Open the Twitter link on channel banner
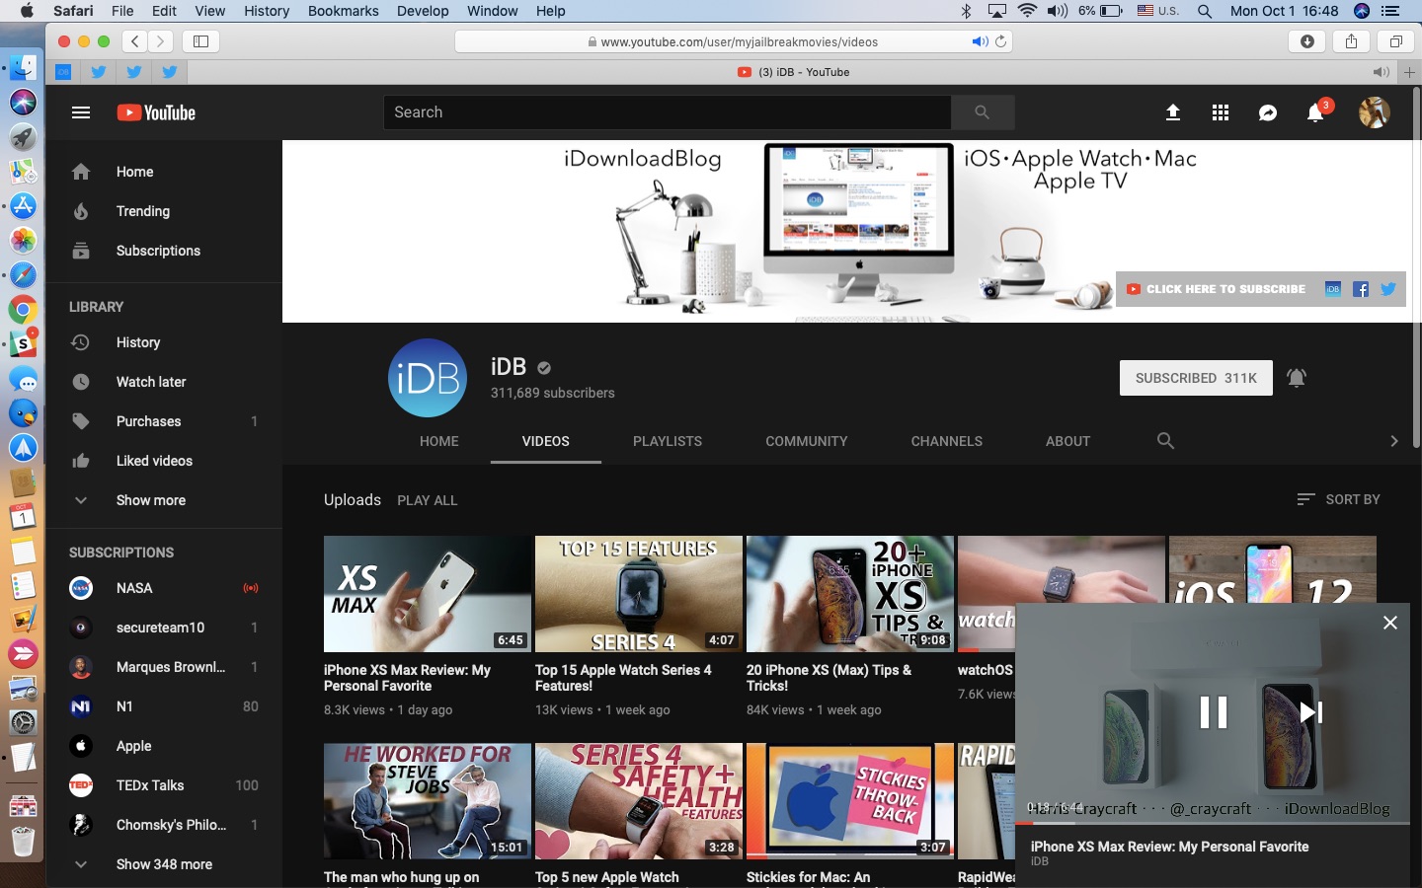1422x888 pixels. [1388, 289]
